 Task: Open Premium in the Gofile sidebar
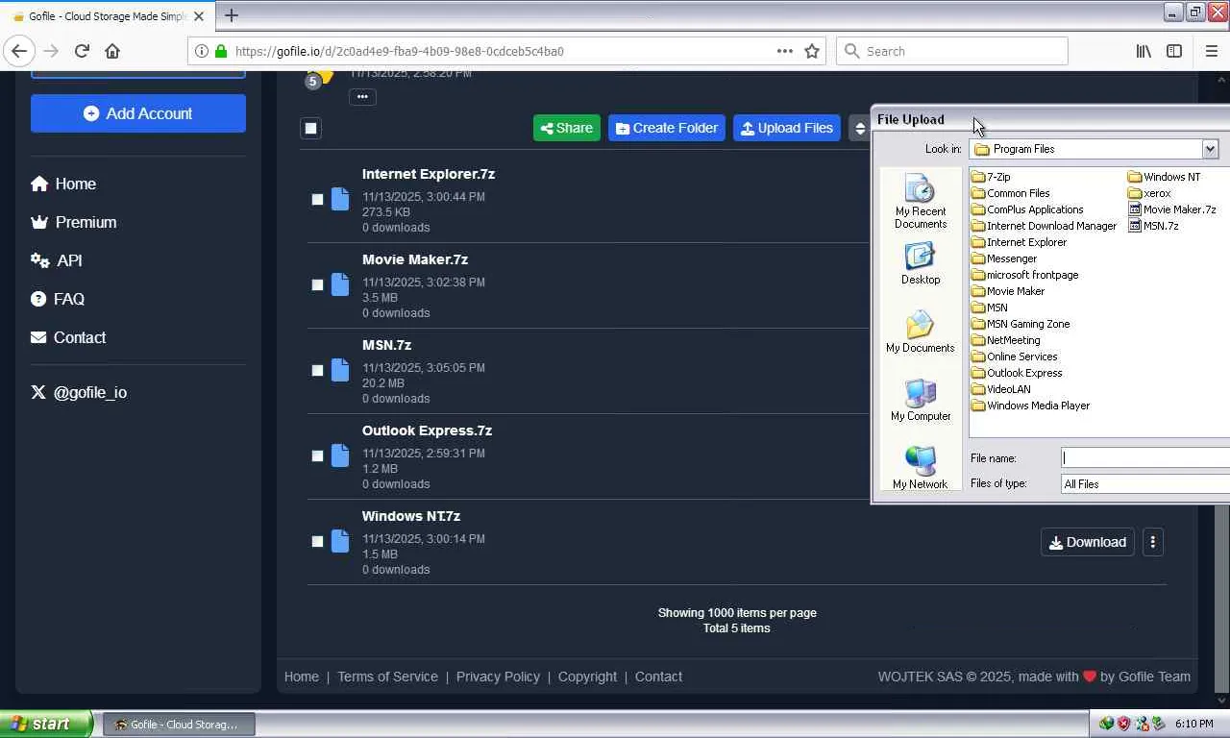click(74, 222)
